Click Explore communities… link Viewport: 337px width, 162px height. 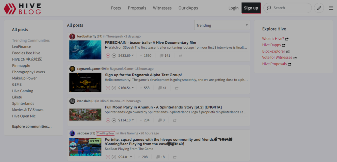point(32,127)
